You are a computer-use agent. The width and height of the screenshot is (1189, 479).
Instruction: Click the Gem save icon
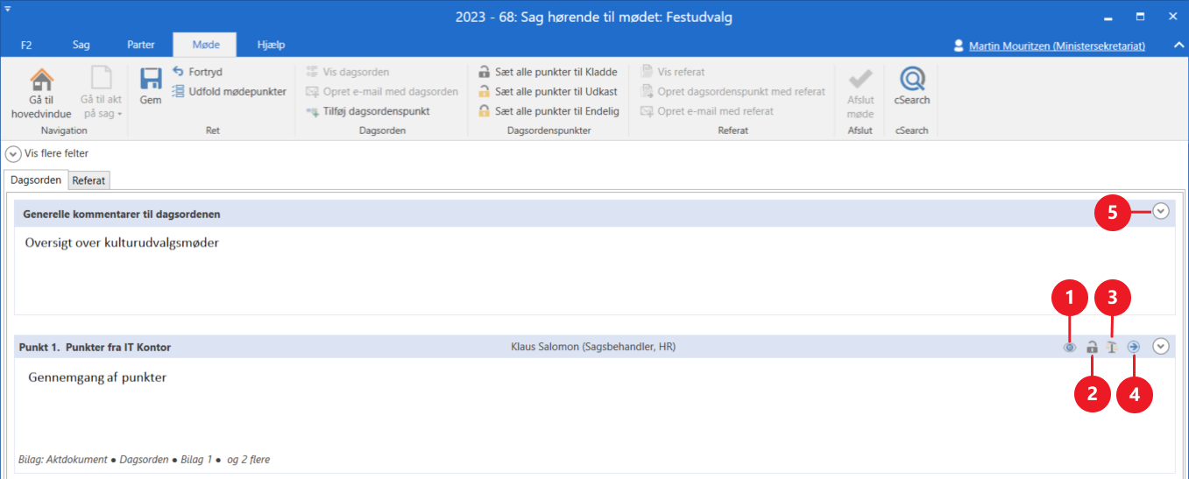(150, 86)
